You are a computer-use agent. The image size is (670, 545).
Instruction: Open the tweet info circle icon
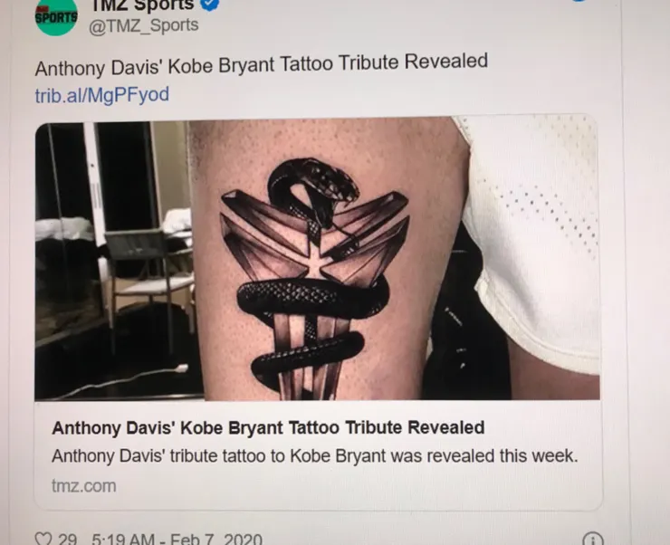(x=593, y=540)
